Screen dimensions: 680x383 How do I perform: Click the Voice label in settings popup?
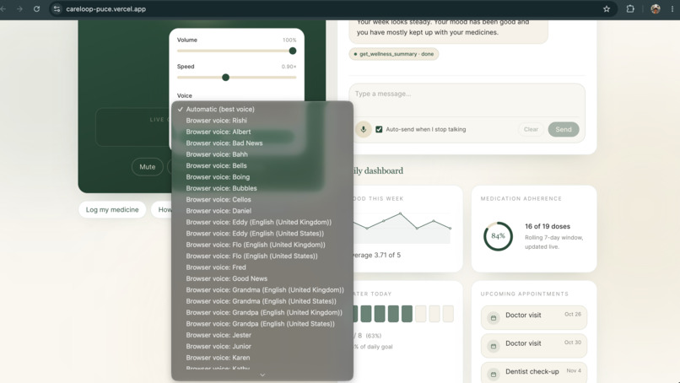(x=184, y=95)
